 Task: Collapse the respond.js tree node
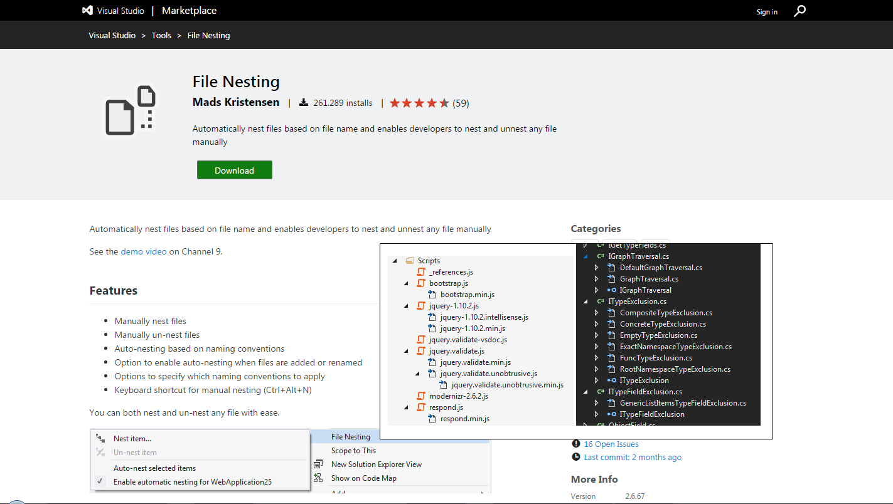click(x=407, y=408)
